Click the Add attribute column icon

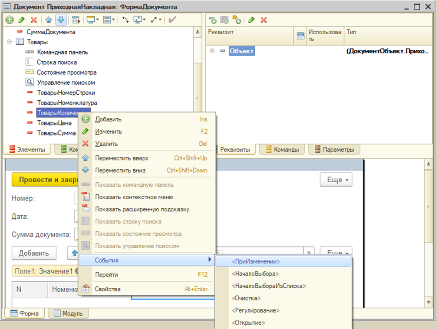click(224, 20)
